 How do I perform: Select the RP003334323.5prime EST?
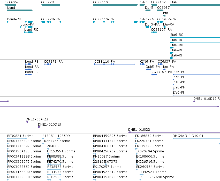tap(8, 144)
